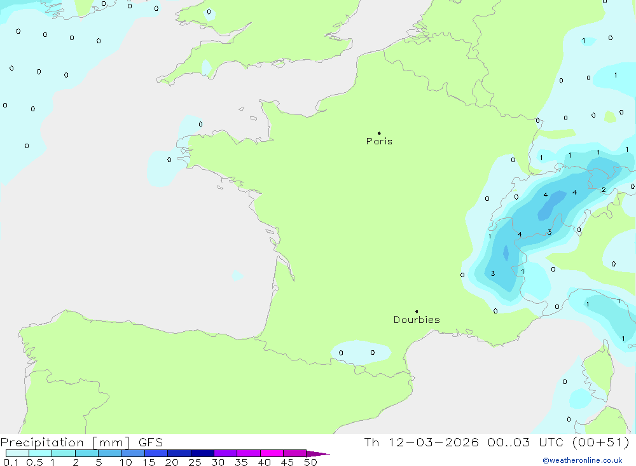Select the black dot marker above Dourbies

coord(417,312)
